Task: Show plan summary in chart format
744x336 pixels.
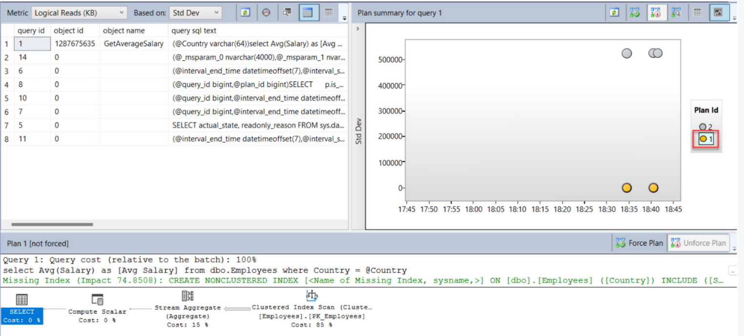Action: tap(719, 13)
